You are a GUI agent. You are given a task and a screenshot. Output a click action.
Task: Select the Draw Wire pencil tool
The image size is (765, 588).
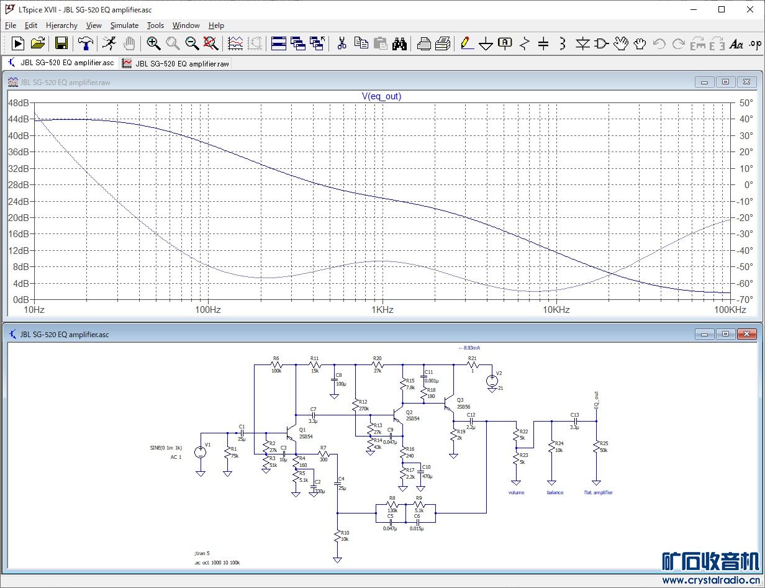pos(467,43)
